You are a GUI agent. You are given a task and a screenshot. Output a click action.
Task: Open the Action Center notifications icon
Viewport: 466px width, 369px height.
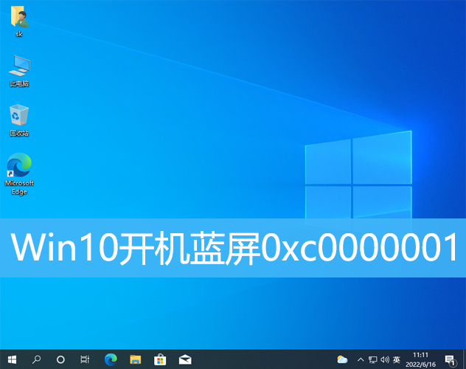pyautogui.click(x=450, y=359)
